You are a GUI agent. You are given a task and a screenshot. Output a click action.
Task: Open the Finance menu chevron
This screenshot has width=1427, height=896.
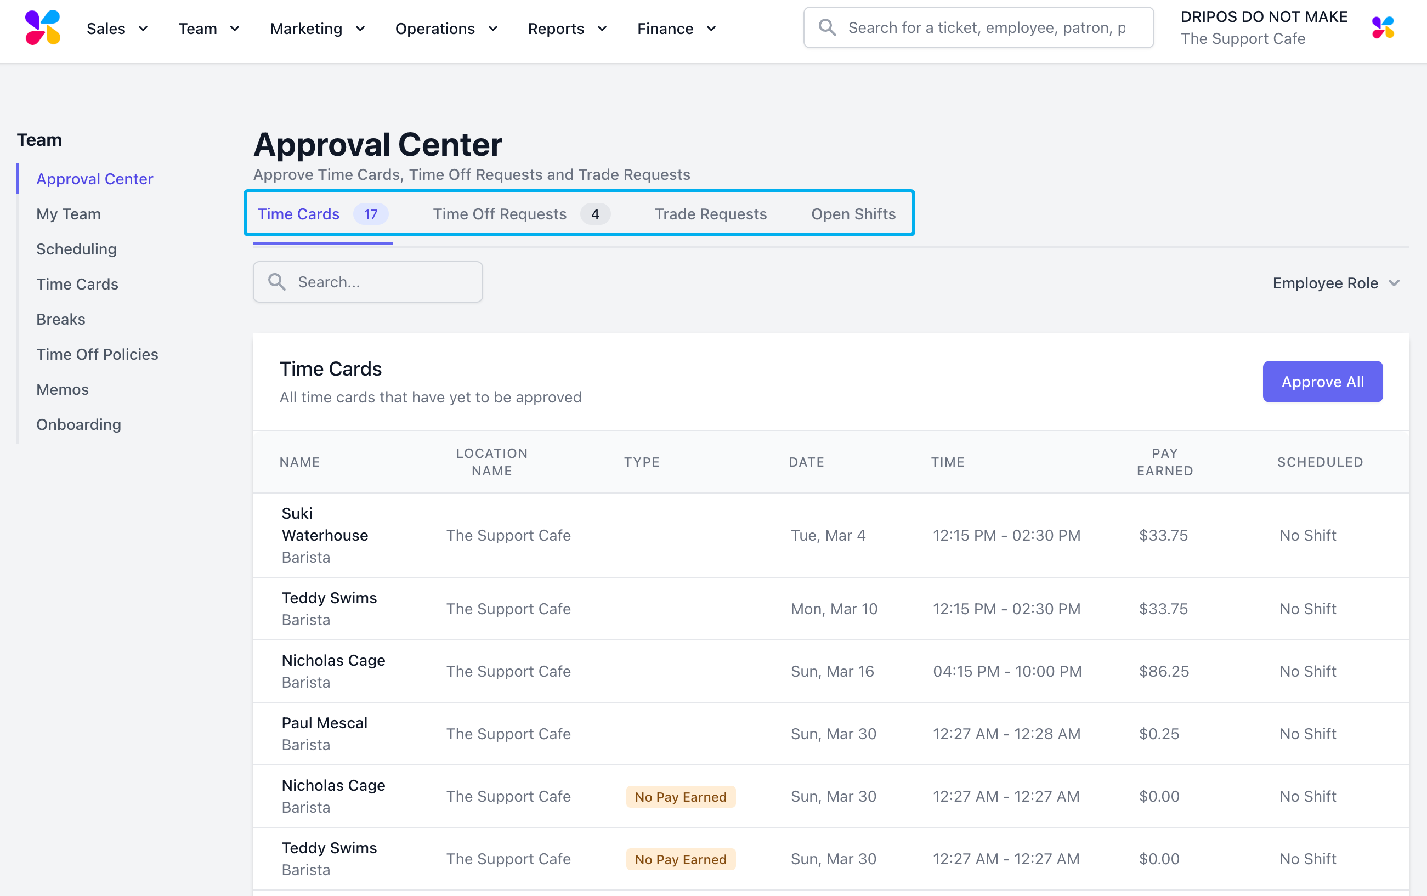coord(711,29)
